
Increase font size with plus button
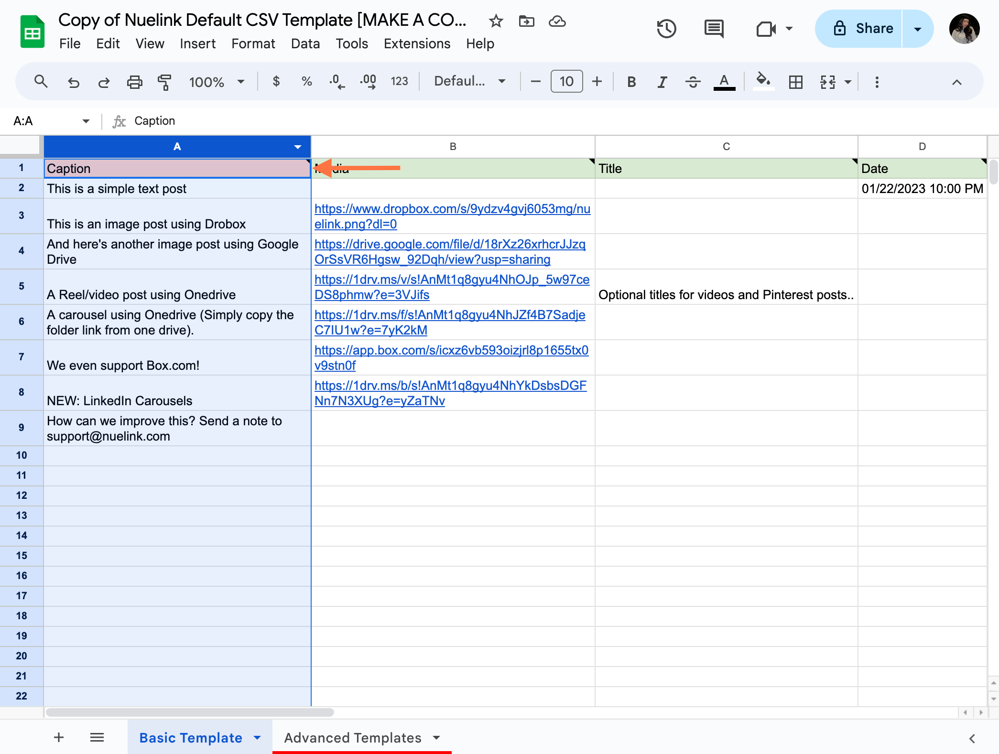pos(597,82)
